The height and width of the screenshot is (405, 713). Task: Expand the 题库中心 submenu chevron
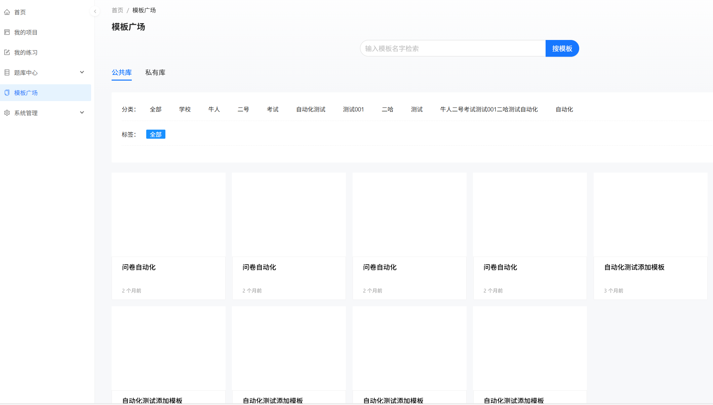click(82, 72)
